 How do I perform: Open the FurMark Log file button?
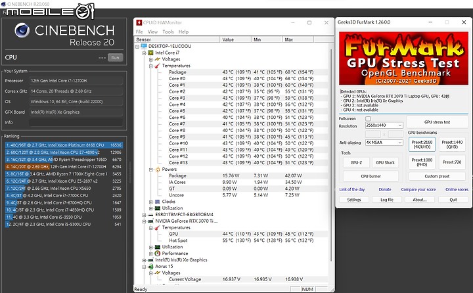point(387,200)
